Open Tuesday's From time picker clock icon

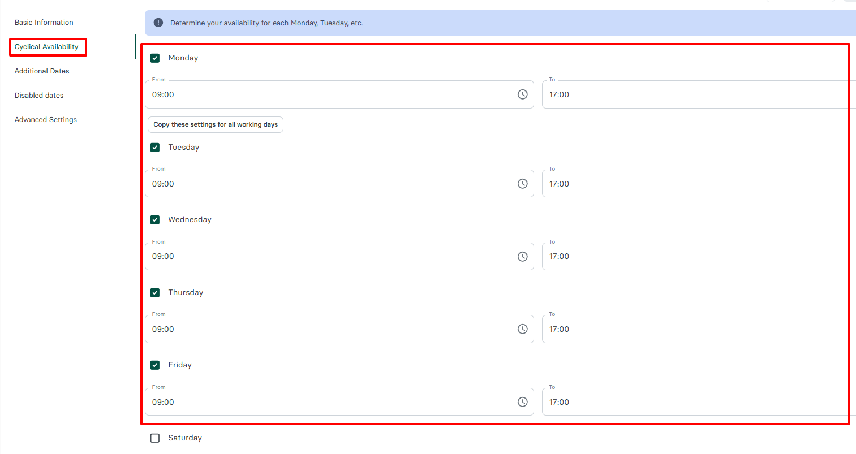pyautogui.click(x=522, y=183)
